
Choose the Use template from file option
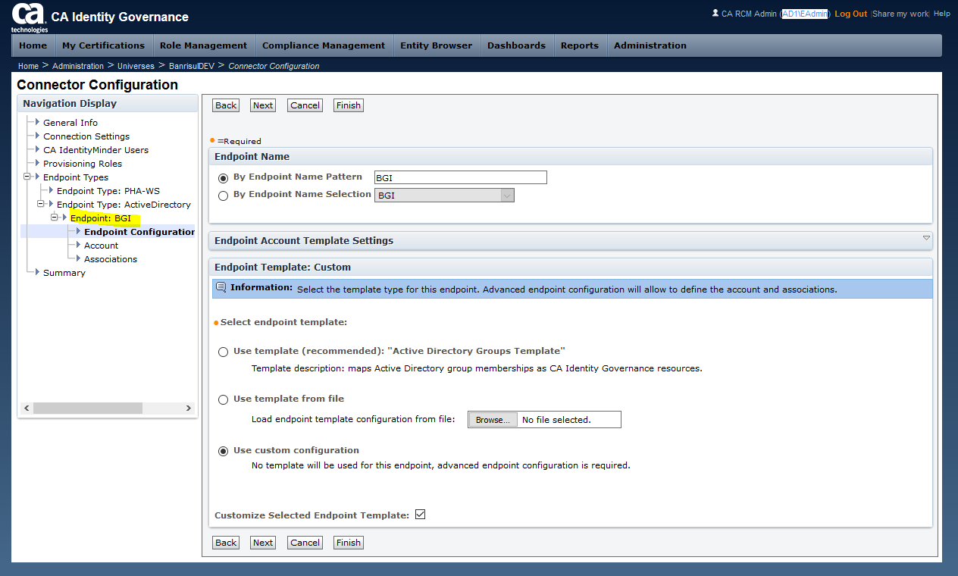pos(223,399)
